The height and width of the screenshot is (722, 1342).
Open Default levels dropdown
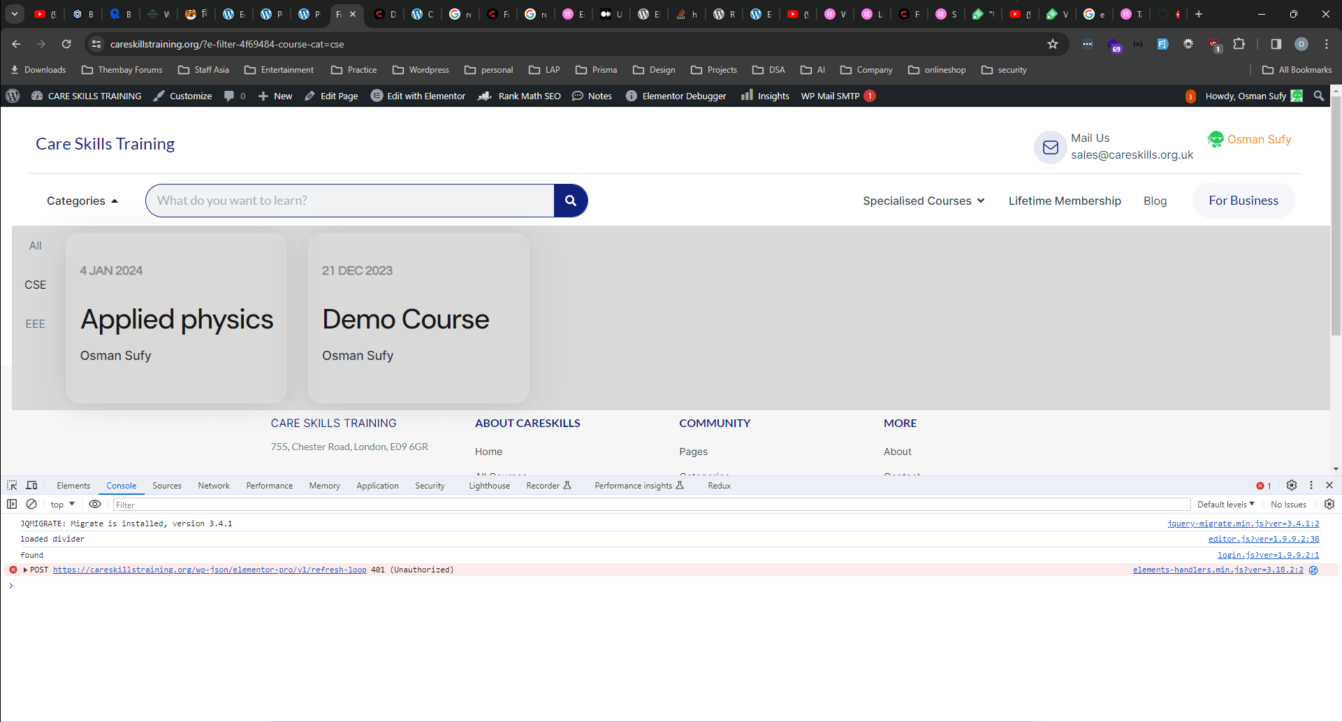pos(1225,504)
